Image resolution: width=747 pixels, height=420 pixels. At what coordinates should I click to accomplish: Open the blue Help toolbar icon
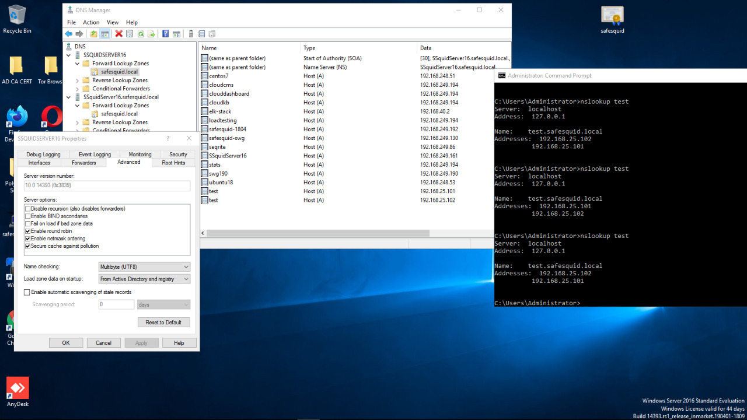coord(166,34)
